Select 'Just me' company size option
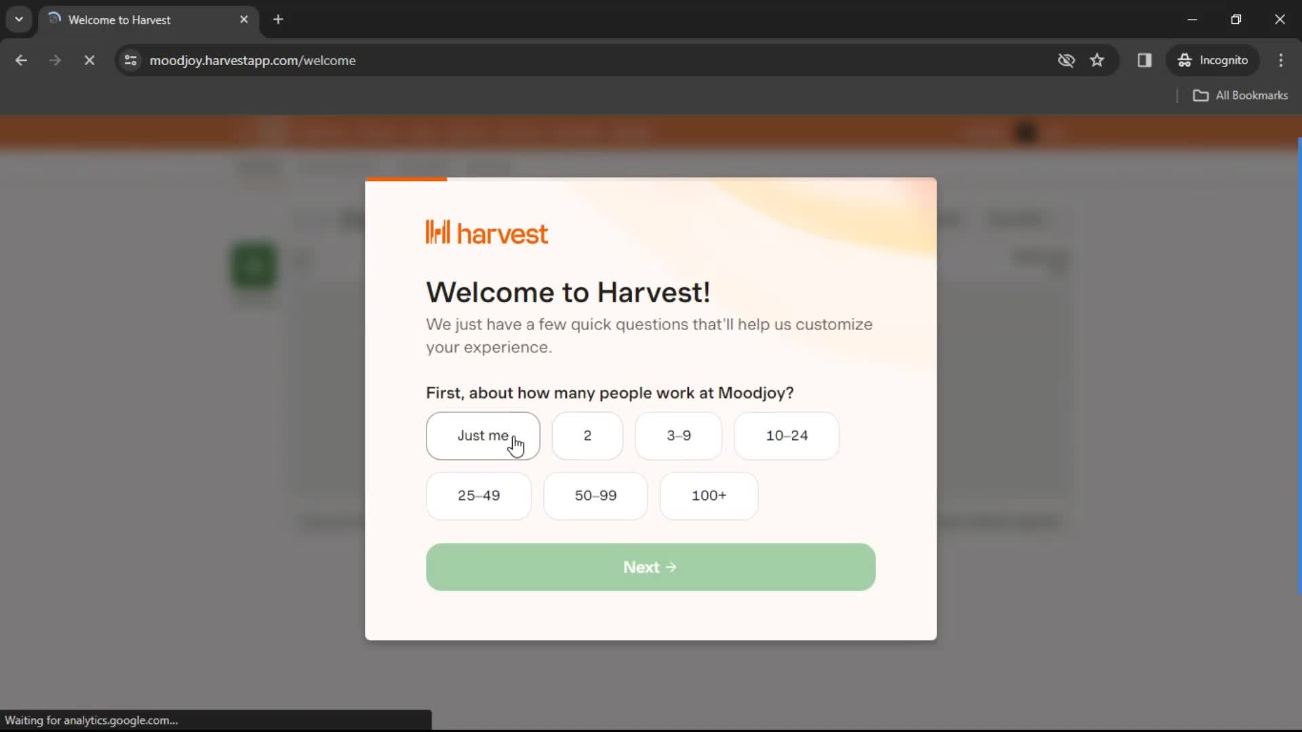 click(483, 435)
